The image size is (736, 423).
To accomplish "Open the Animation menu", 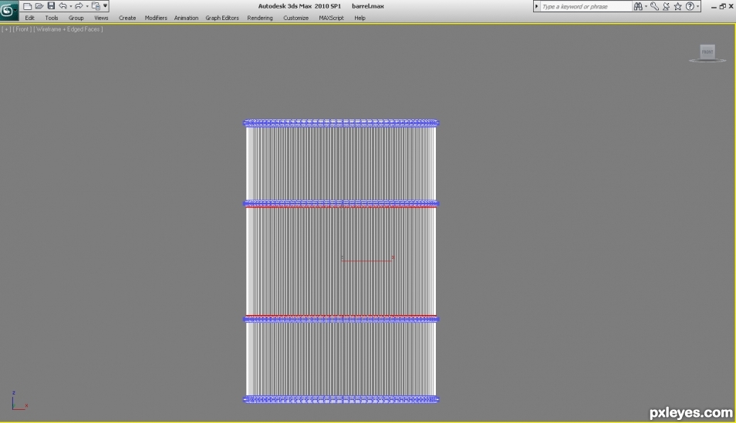I will (187, 18).
